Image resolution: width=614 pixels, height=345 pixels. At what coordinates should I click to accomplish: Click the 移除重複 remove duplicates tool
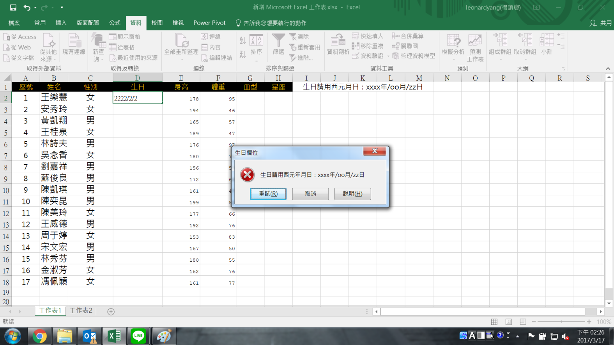click(368, 46)
